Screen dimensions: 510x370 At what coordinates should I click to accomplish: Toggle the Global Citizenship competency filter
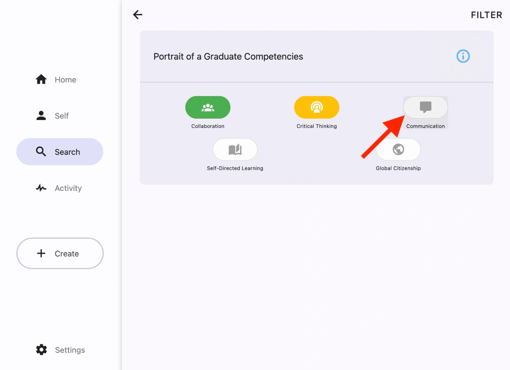pyautogui.click(x=398, y=149)
